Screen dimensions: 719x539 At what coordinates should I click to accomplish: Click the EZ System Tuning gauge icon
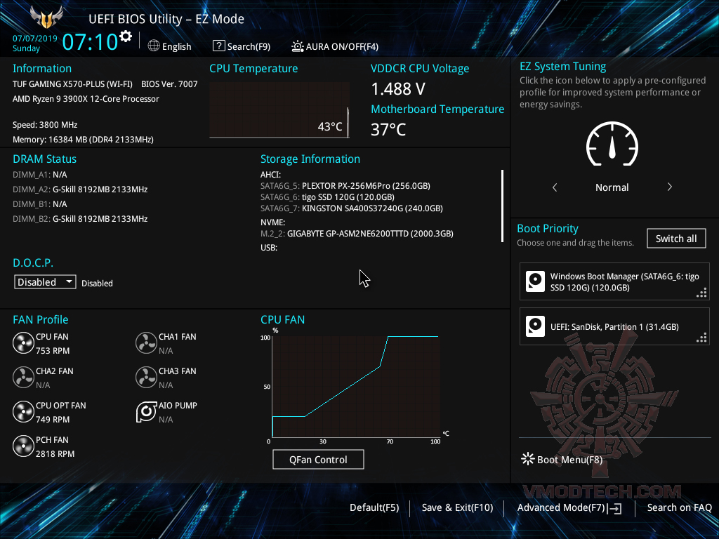[x=612, y=144]
